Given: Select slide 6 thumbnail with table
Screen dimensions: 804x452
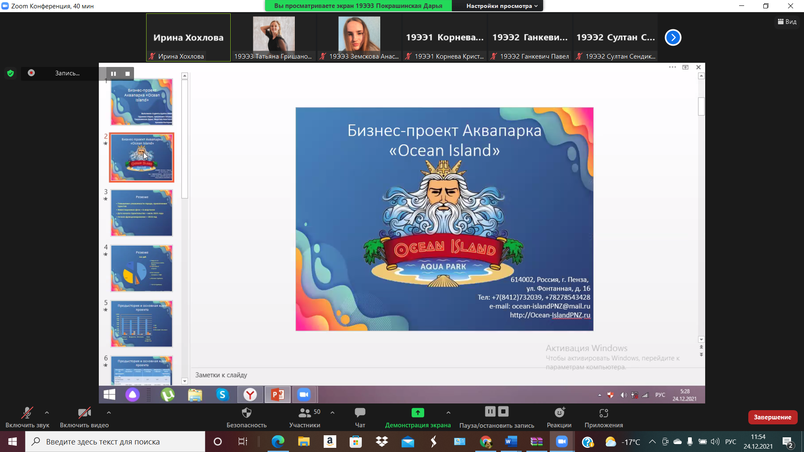Looking at the screenshot, I should click(142, 370).
